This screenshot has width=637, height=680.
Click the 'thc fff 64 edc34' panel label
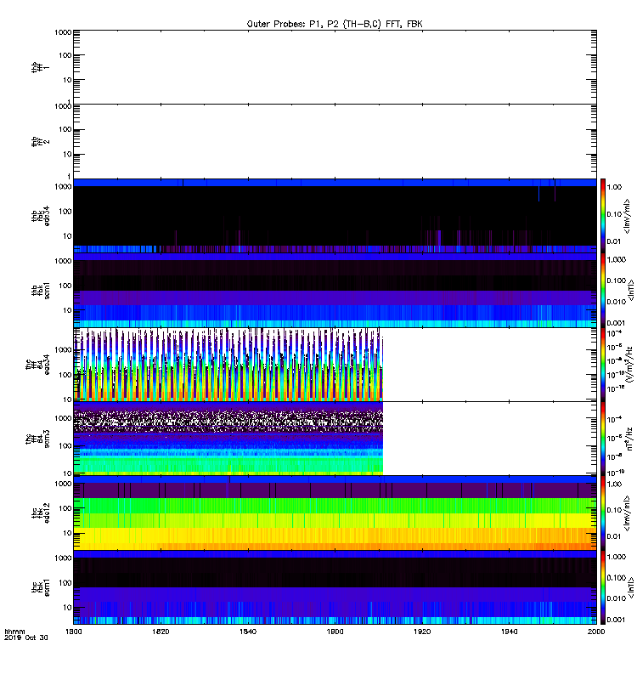pyautogui.click(x=37, y=365)
